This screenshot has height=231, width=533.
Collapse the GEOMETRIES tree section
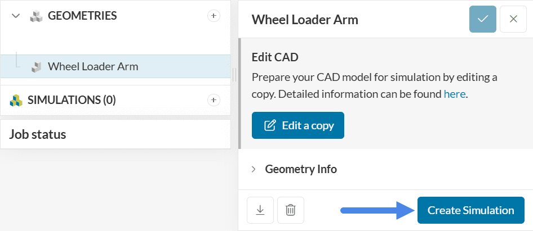click(x=16, y=16)
